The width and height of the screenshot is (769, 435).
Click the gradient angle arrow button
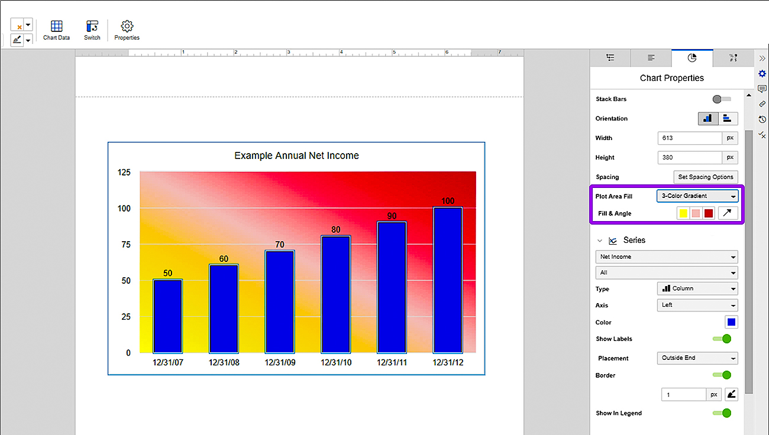pyautogui.click(x=728, y=213)
